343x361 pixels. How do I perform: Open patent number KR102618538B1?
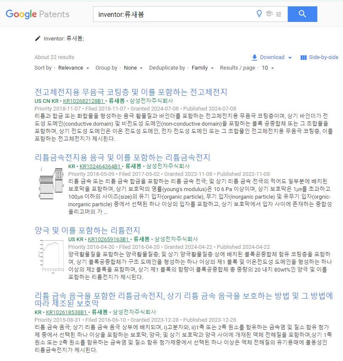(x=67, y=313)
